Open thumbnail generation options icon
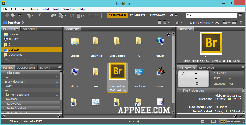The width and height of the screenshot is (246, 125). point(166,22)
